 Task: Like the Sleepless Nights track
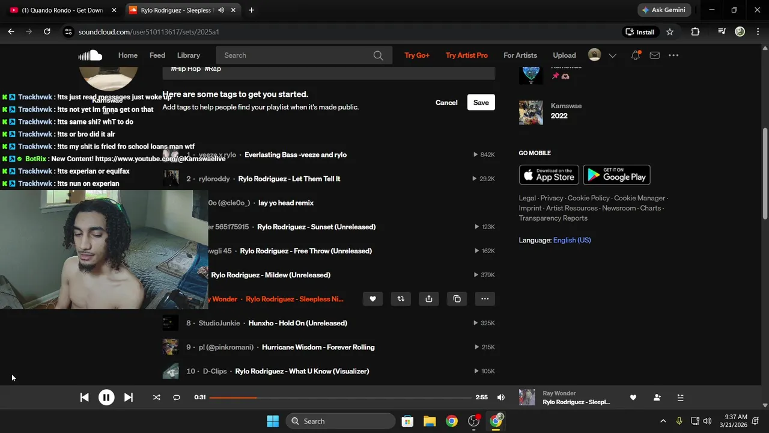click(372, 299)
